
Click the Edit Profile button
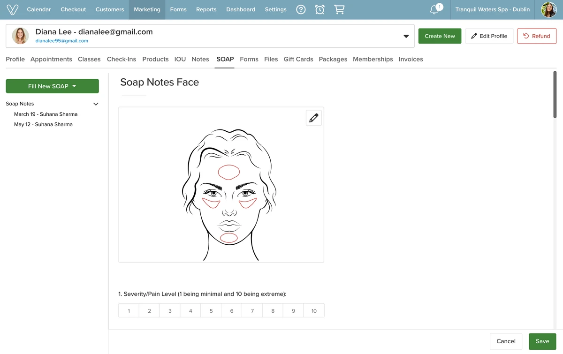(489, 36)
